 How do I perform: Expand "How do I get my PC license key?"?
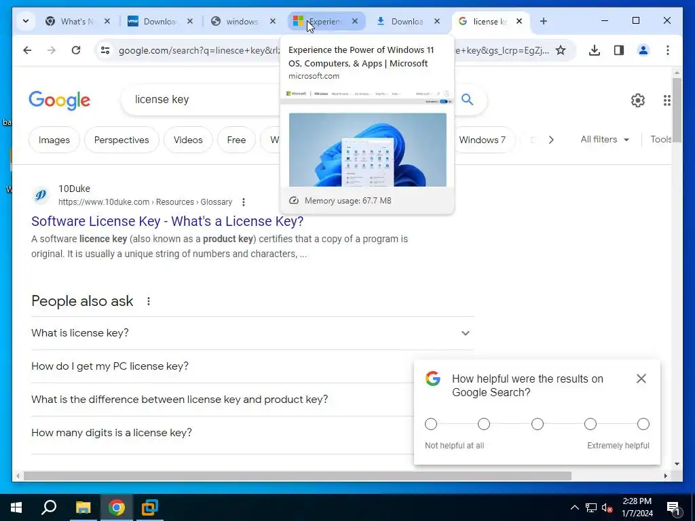[x=222, y=366]
